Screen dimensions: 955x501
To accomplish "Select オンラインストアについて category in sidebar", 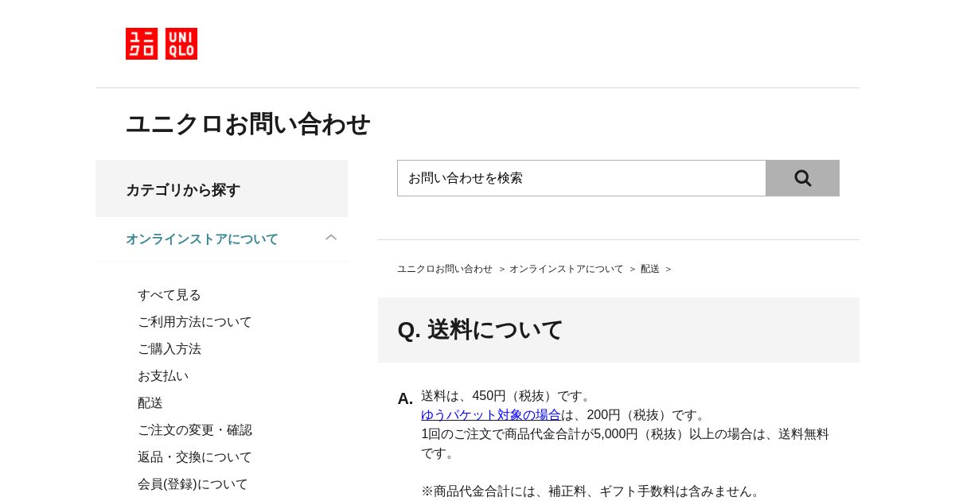I will (x=202, y=239).
